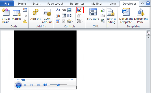Insert Rich Text content control
Screen dimensions: 151x93
tap(58, 10)
